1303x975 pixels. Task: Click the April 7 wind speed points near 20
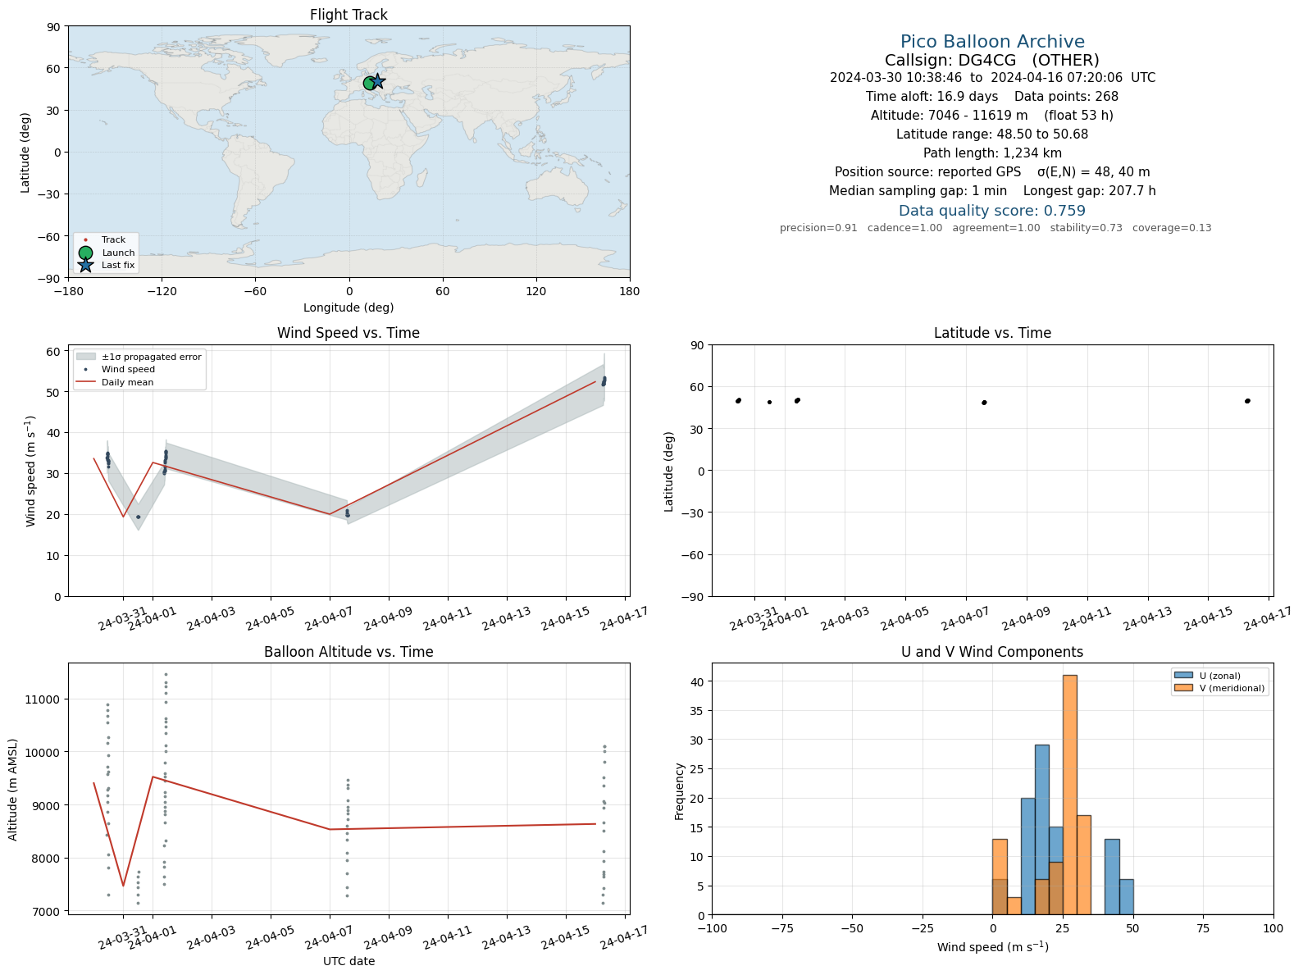point(348,513)
